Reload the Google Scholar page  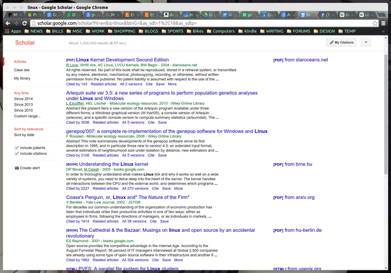(25, 23)
